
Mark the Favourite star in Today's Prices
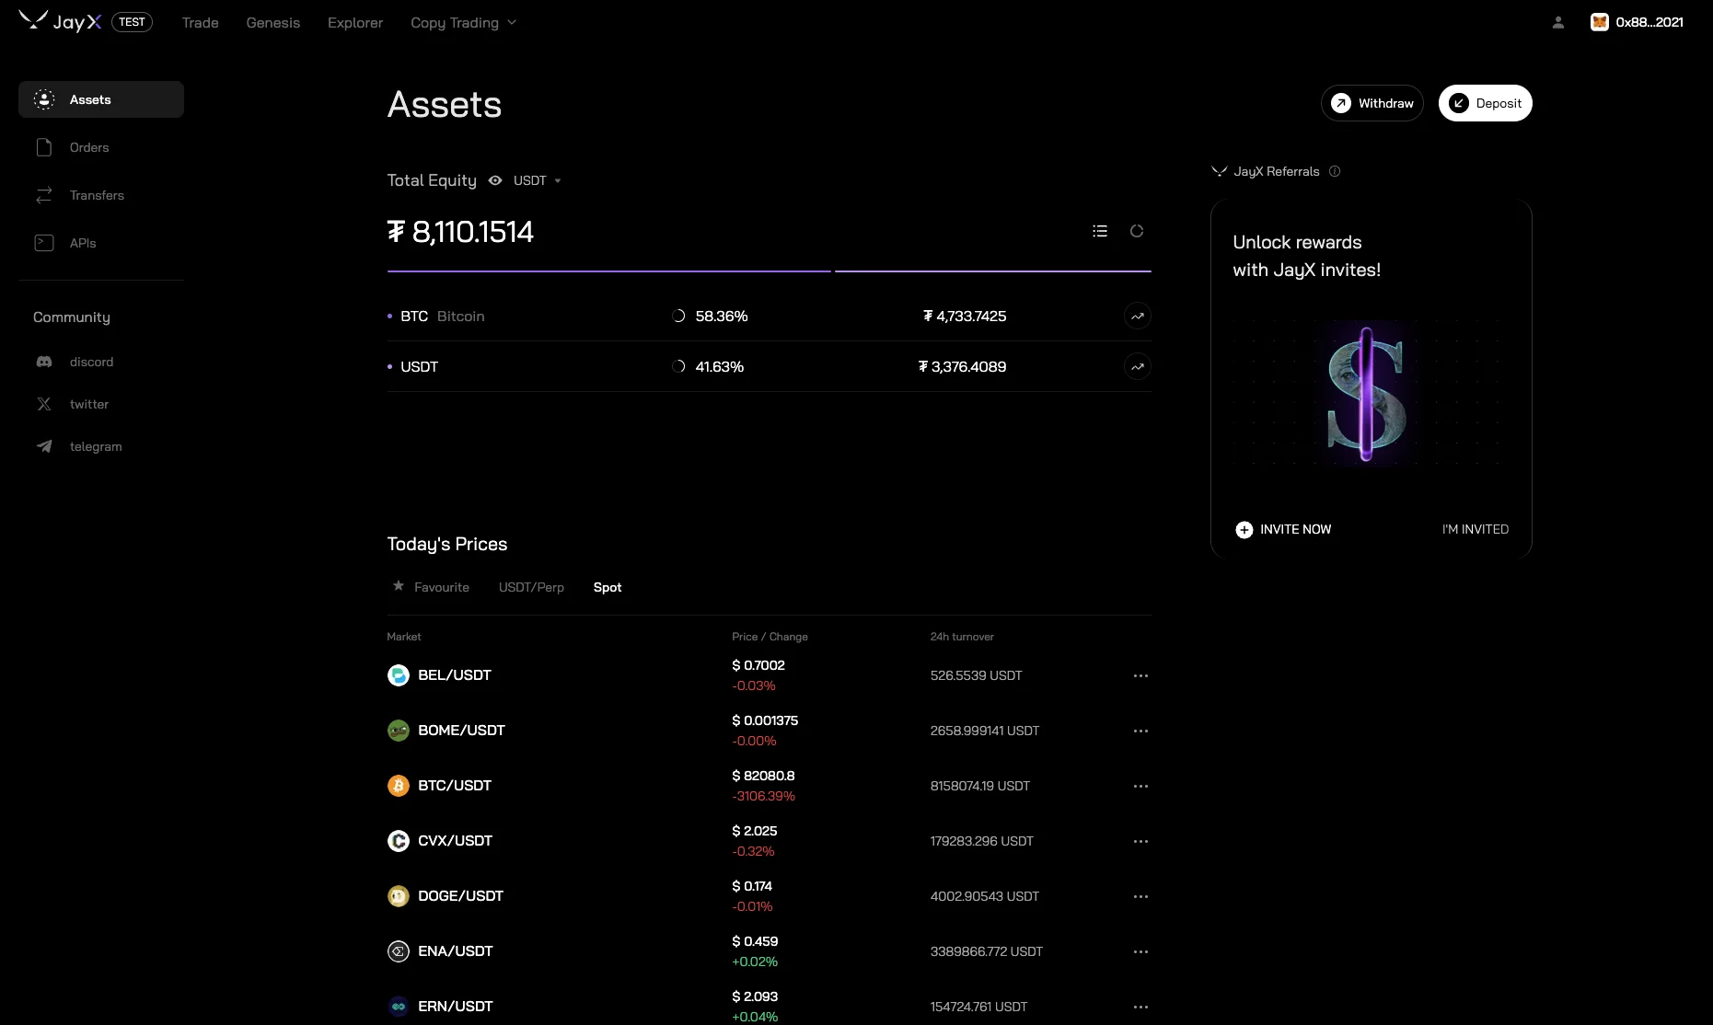point(399,586)
